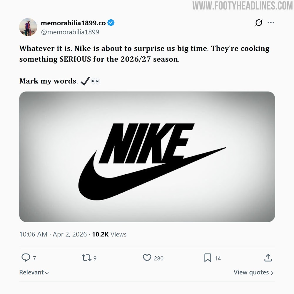294x294 pixels.
Task: Click the tweet text about Nike
Action: pyautogui.click(x=144, y=54)
